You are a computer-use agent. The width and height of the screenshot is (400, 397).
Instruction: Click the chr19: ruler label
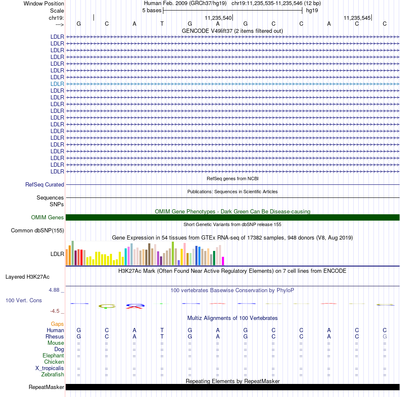pyautogui.click(x=56, y=18)
